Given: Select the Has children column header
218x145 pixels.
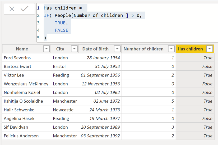Looking at the screenshot, I should click(x=190, y=49).
